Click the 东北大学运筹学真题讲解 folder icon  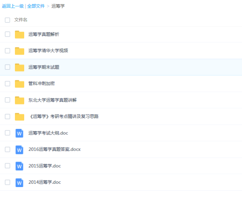click(19, 100)
